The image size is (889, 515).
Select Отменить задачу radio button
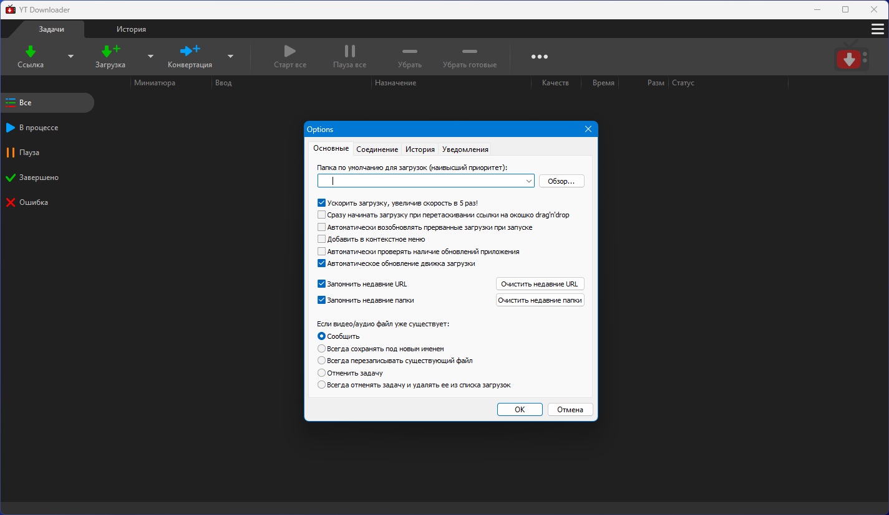pos(321,373)
